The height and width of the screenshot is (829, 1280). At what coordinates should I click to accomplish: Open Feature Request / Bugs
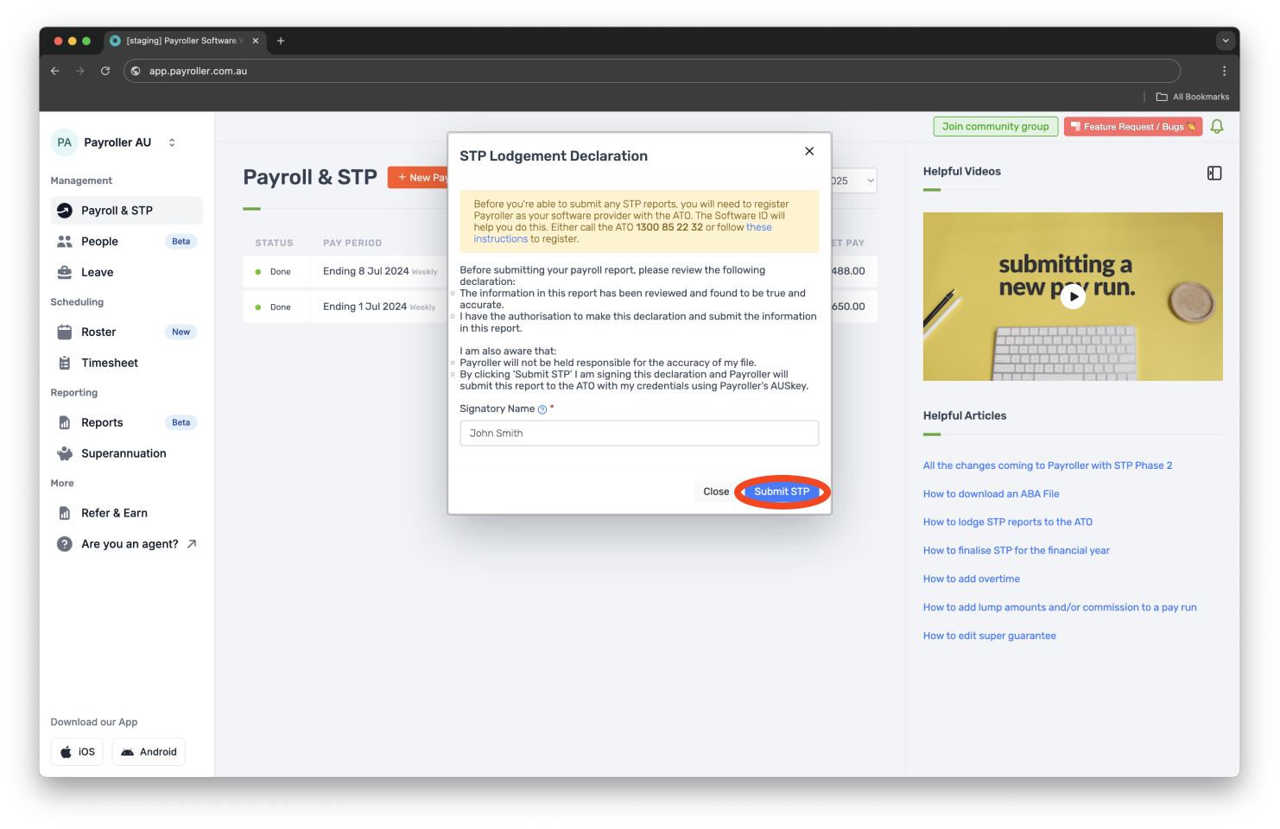pos(1133,127)
